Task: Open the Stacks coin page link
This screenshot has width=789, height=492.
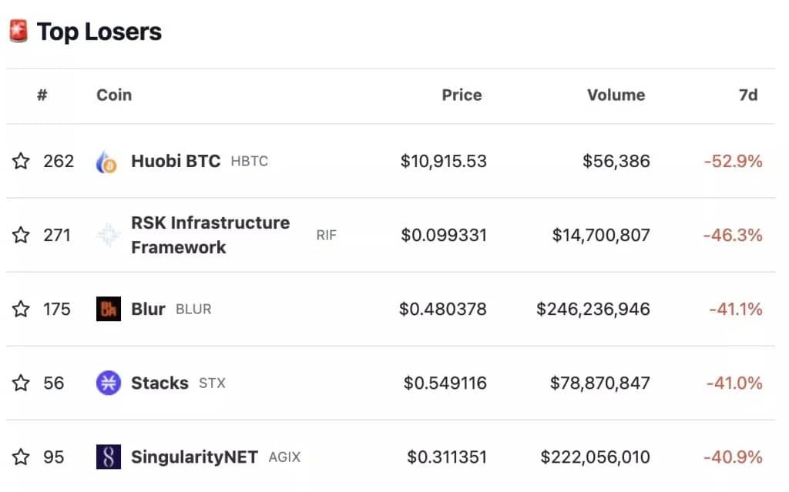Action: tap(159, 383)
